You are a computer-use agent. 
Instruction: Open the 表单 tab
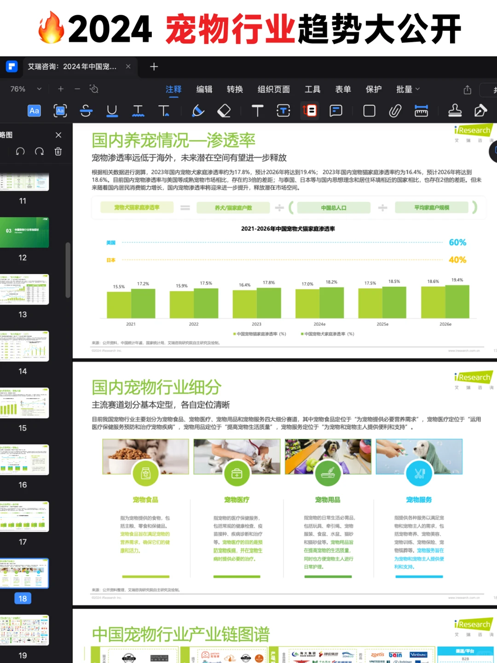click(343, 89)
